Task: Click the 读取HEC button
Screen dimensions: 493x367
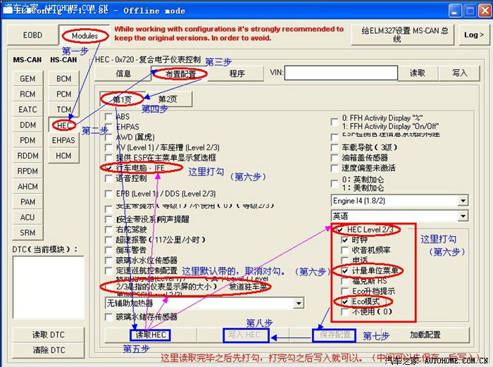Action: [150, 335]
